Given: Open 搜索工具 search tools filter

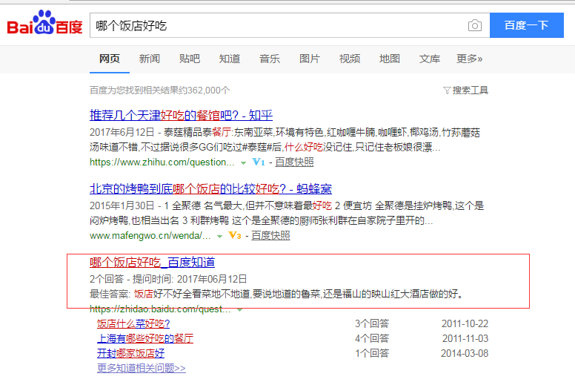Looking at the screenshot, I should point(465,91).
